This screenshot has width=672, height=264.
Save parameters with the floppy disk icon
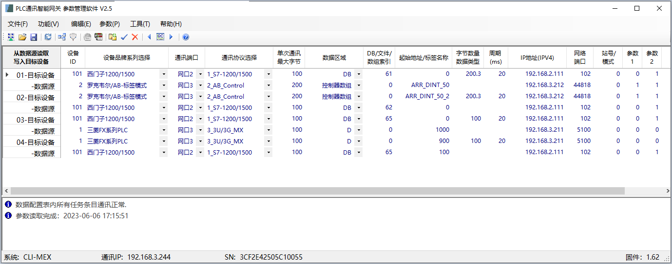click(34, 37)
